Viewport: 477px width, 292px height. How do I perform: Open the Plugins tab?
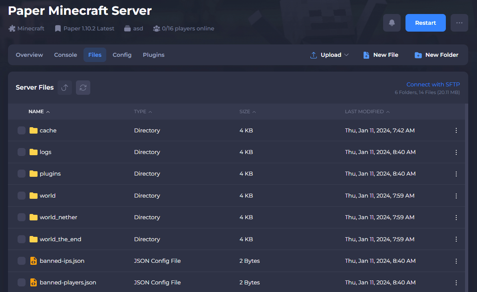[x=153, y=55]
